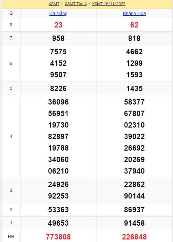Click Đà Nẵng second prize 53363
Image resolution: width=173 pixels, height=242 pixels.
point(58,210)
